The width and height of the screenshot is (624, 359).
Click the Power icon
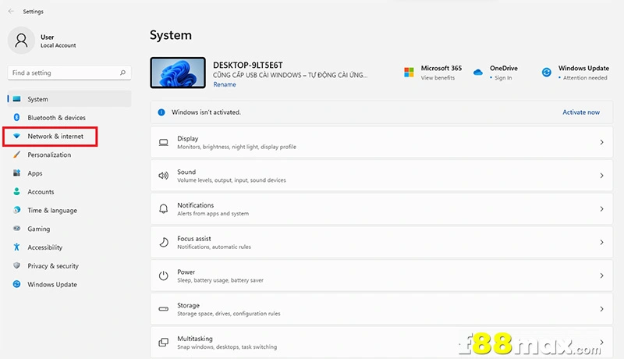coord(164,275)
